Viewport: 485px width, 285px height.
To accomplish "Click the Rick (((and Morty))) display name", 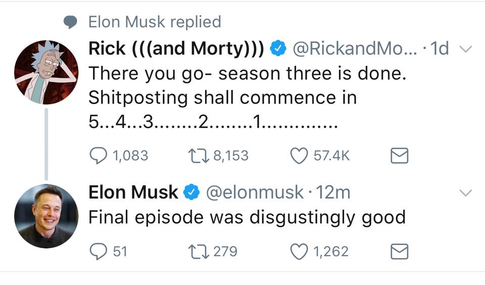I will coord(176,49).
